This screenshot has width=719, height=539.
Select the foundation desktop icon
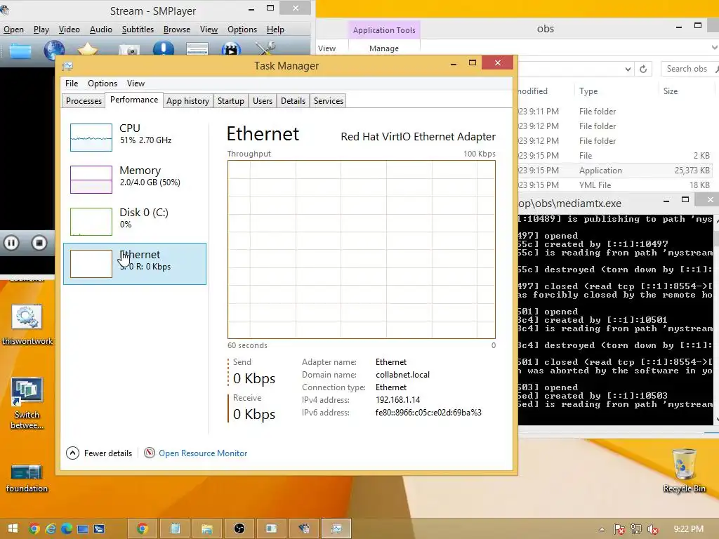click(x=27, y=479)
